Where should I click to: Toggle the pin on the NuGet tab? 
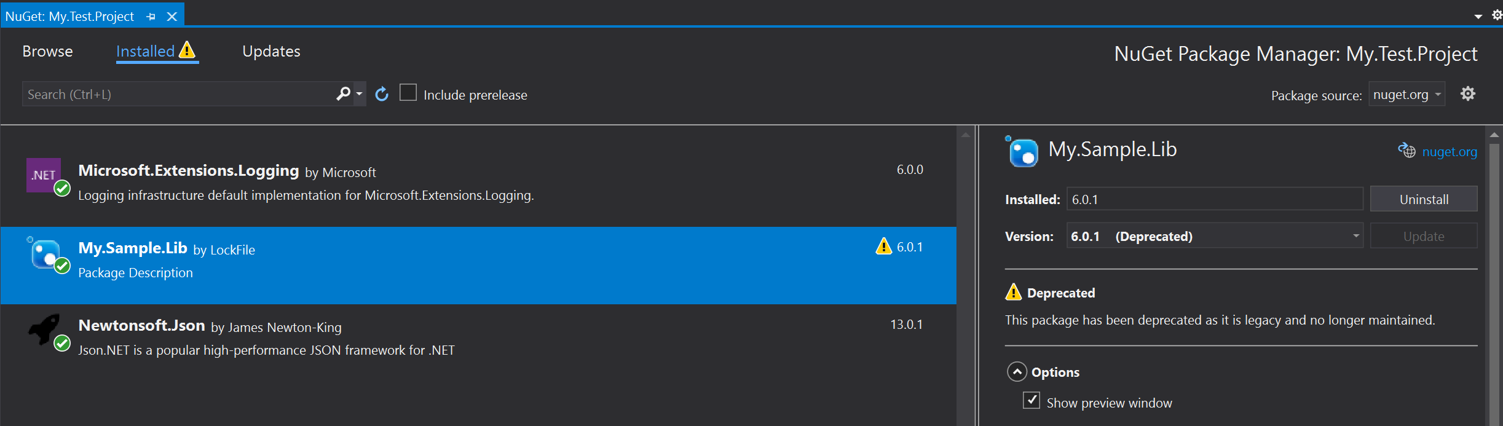151,15
